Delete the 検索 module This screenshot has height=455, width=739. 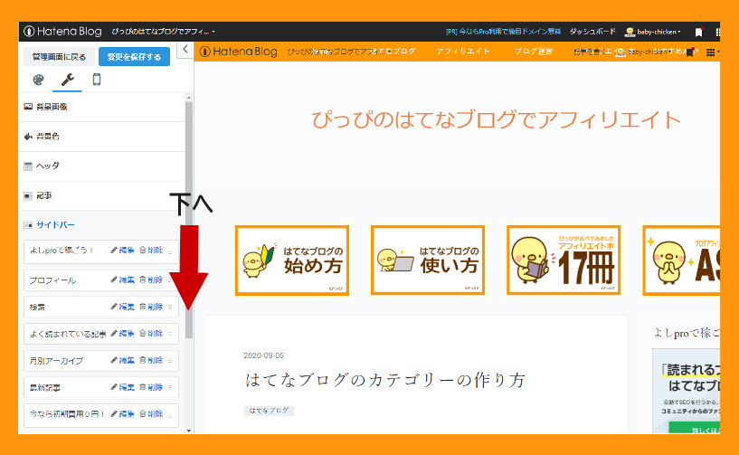(x=151, y=307)
